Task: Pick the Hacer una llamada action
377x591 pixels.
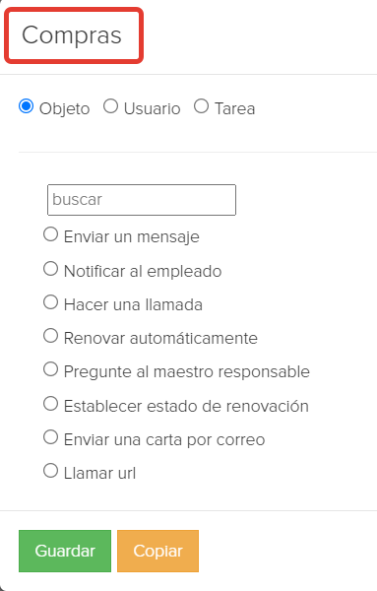Action: pos(50,302)
